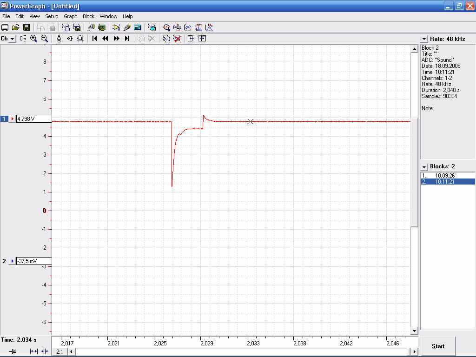Open the Graph menu

tap(71, 16)
